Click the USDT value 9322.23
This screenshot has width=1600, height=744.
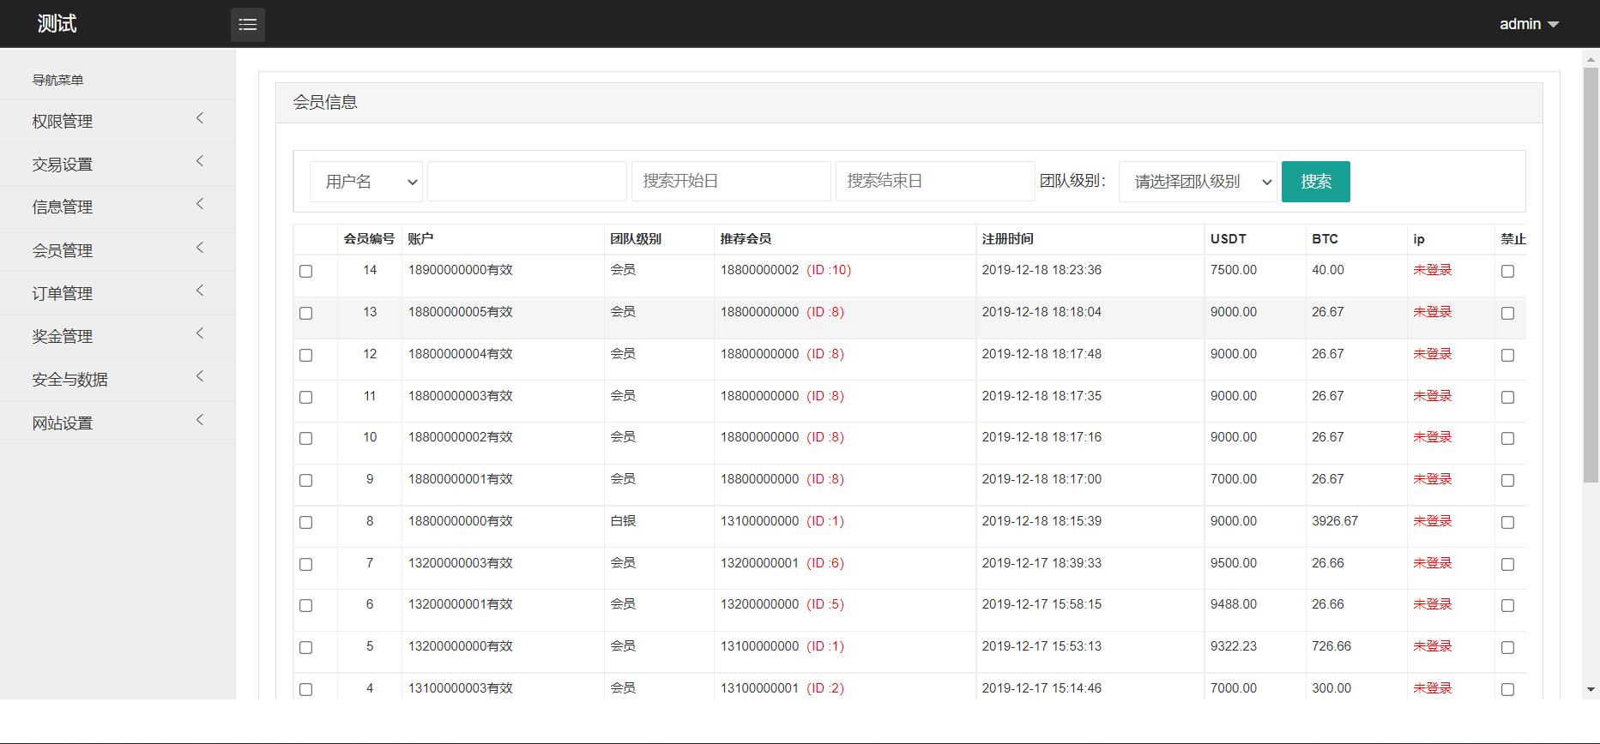1234,646
